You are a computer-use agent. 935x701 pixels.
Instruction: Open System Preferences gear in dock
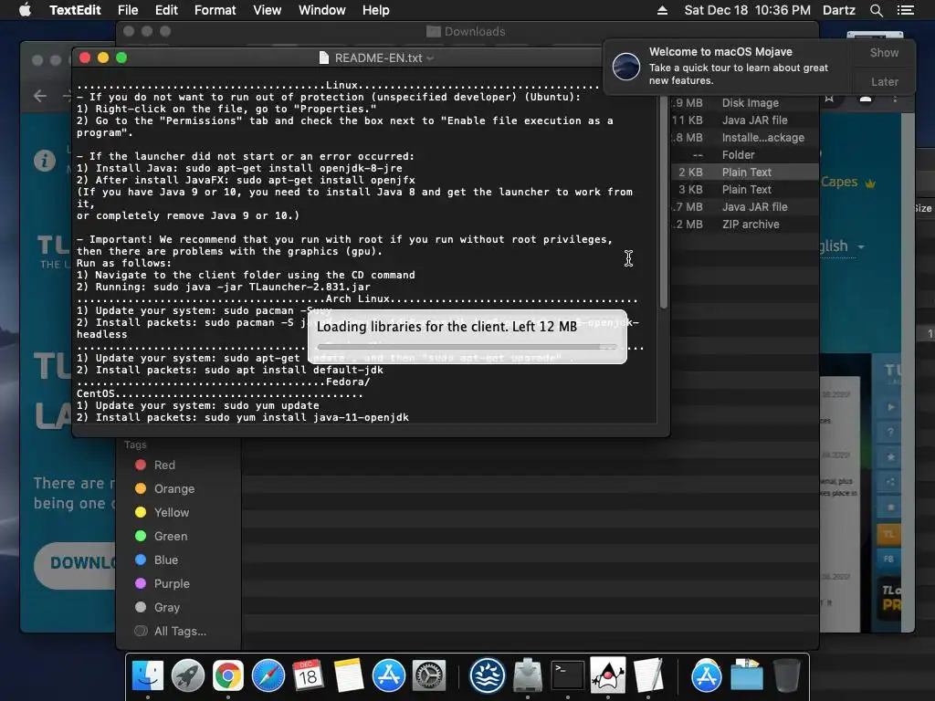(429, 675)
